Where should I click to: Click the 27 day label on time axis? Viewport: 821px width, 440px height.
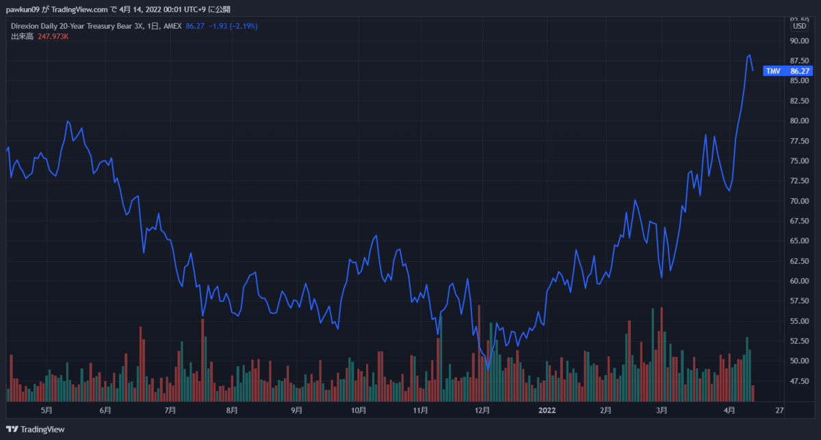(x=779, y=411)
